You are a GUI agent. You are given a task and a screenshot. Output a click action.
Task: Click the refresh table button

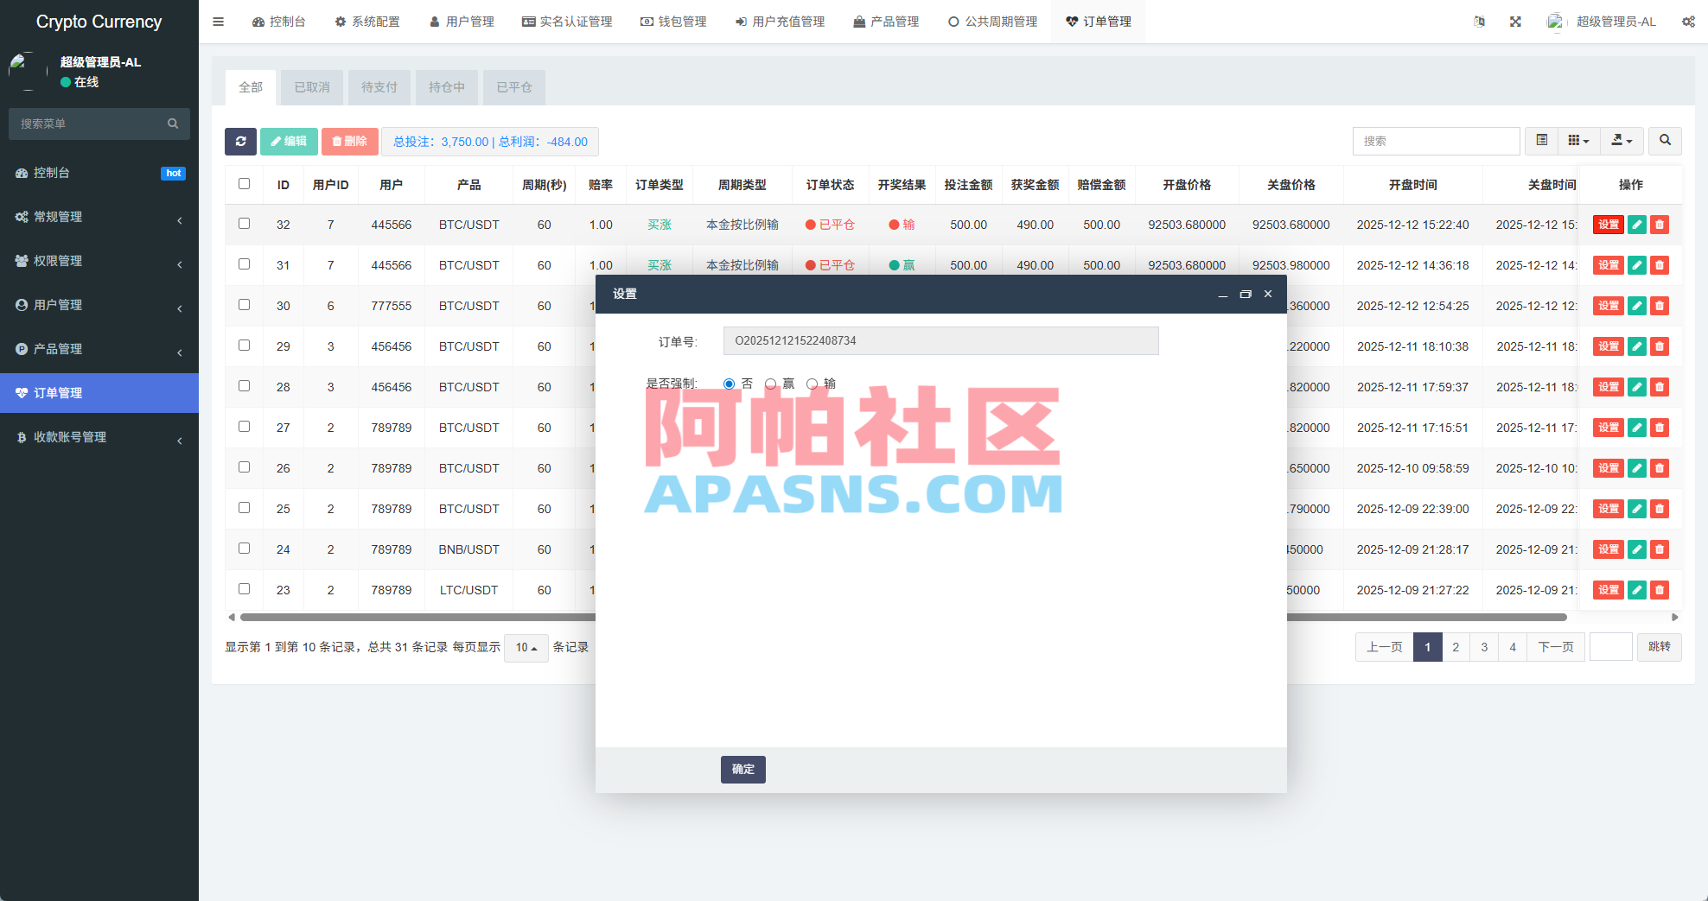(240, 142)
